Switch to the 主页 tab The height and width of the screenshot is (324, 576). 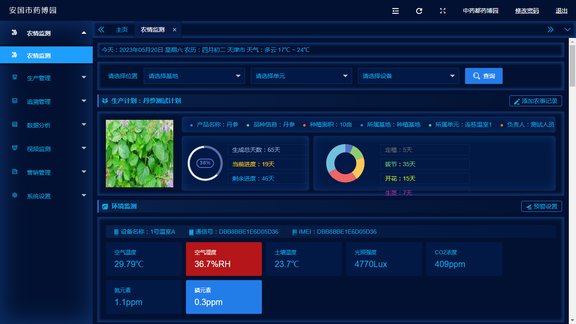click(x=121, y=30)
